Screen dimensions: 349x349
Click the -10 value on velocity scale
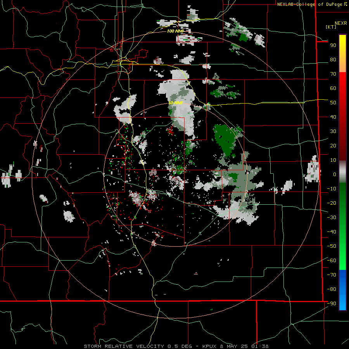pyautogui.click(x=332, y=189)
